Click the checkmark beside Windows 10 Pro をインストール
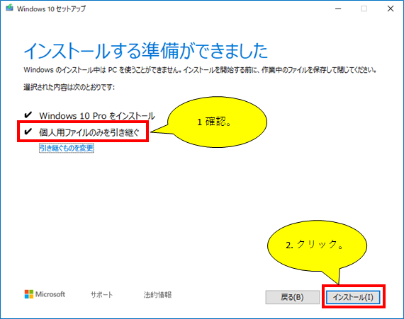This screenshot has width=404, height=319. [x=28, y=115]
